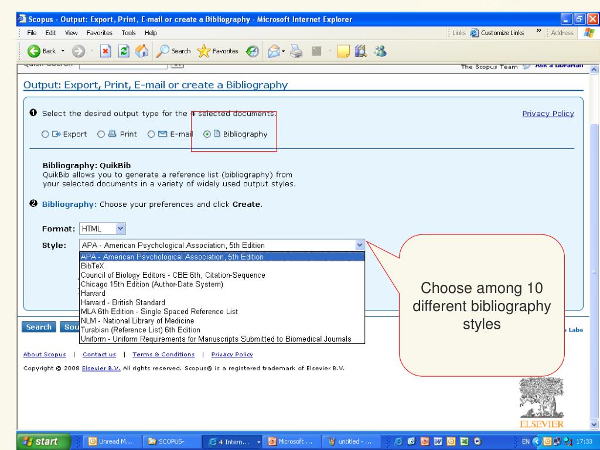600x450 pixels.
Task: Open the Help menu
Action: pos(151,33)
